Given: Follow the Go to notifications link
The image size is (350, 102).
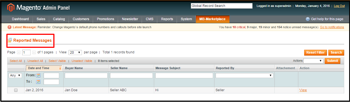Looking at the screenshot, I should (332, 27).
